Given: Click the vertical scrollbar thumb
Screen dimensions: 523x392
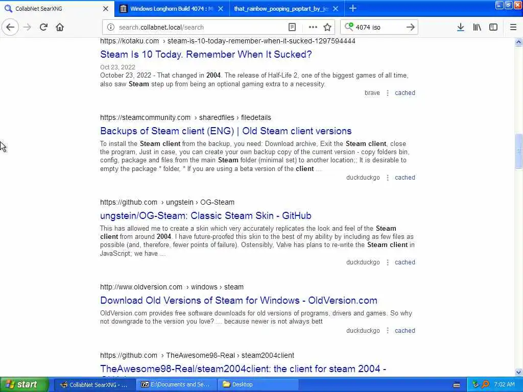Looking at the screenshot, I should [x=518, y=151].
